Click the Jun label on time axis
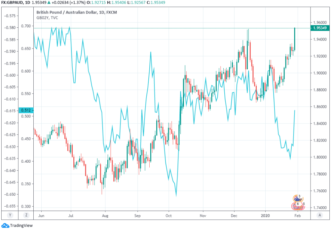This screenshot has width=331, height=230. tap(41, 216)
